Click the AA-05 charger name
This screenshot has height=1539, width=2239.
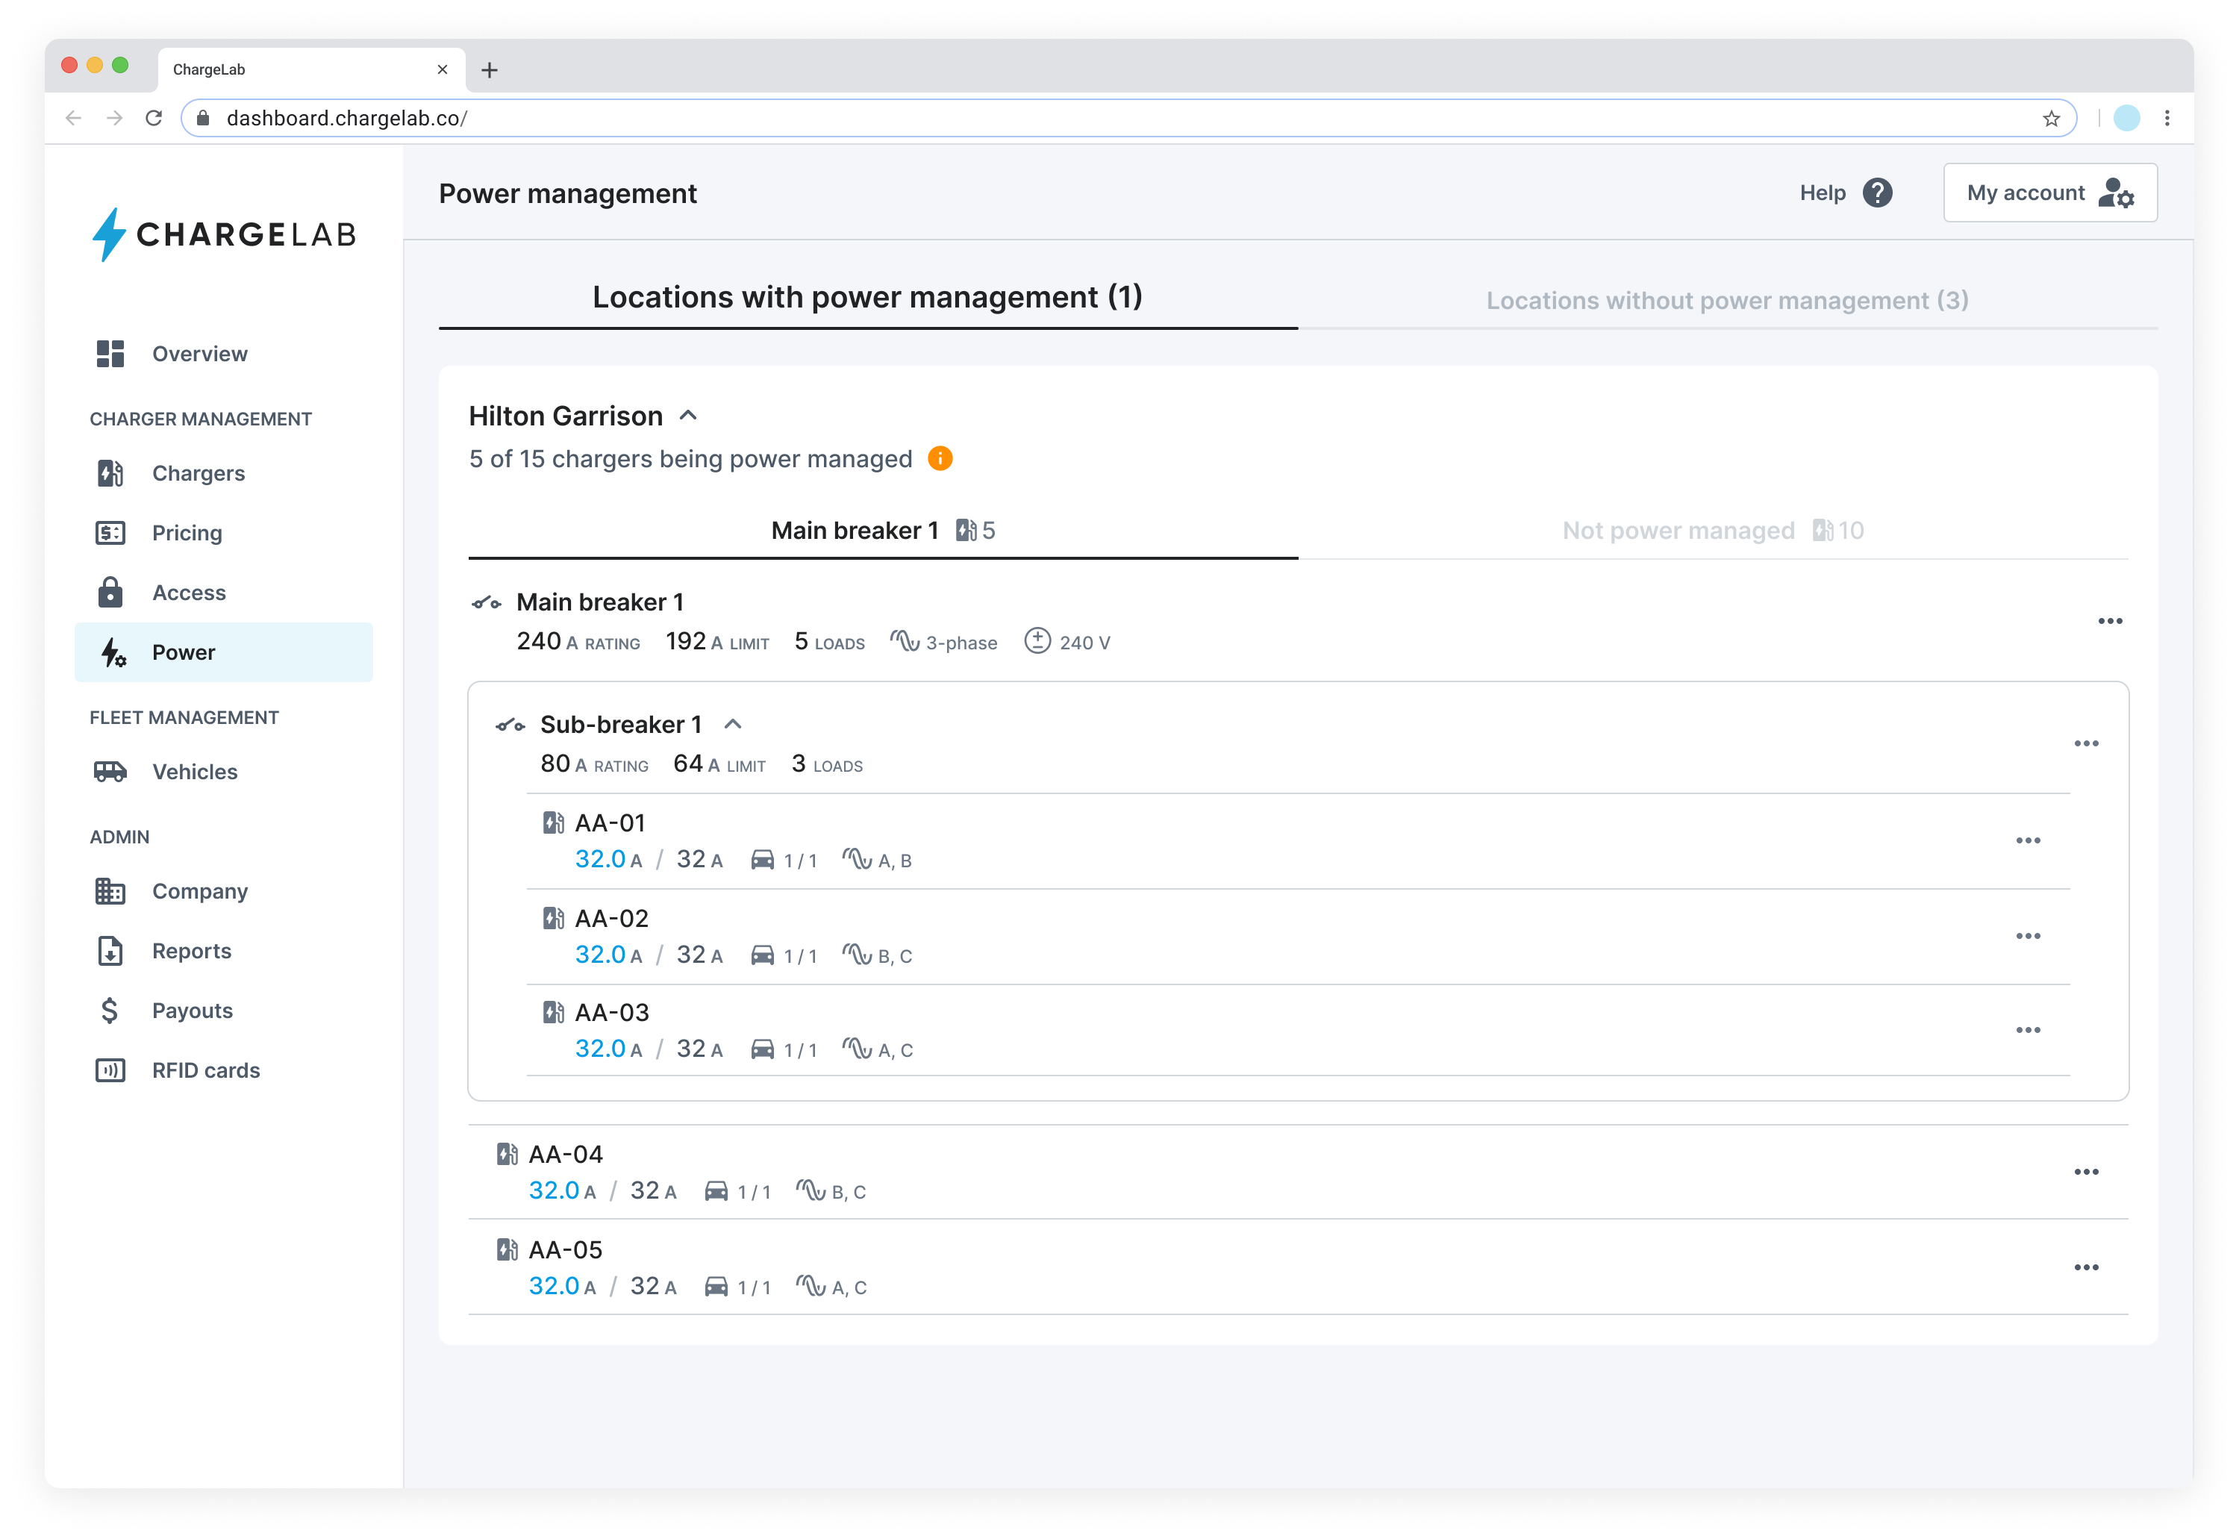click(x=565, y=1251)
